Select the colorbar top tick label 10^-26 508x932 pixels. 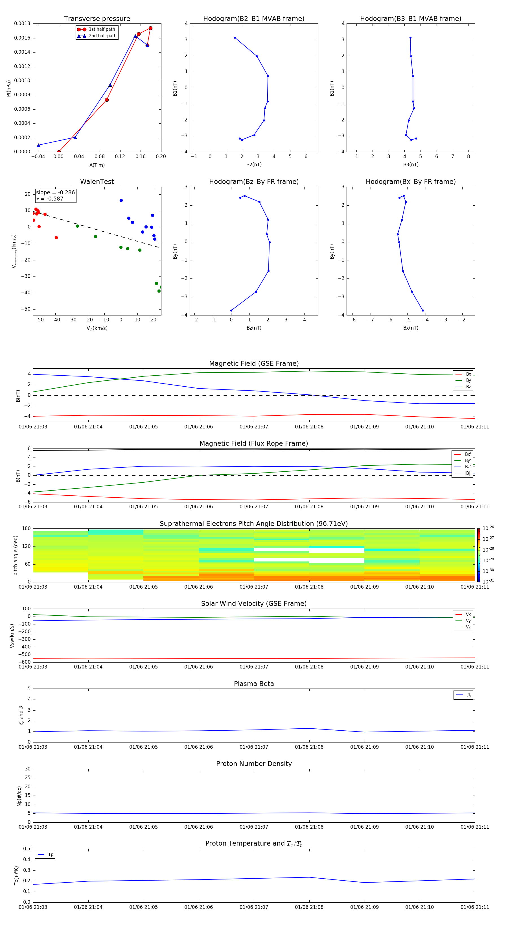pos(488,528)
